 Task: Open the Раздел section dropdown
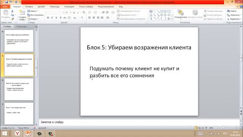(33, 19)
